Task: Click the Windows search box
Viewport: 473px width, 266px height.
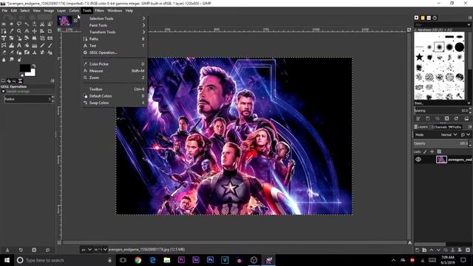Action: pyautogui.click(x=64, y=260)
